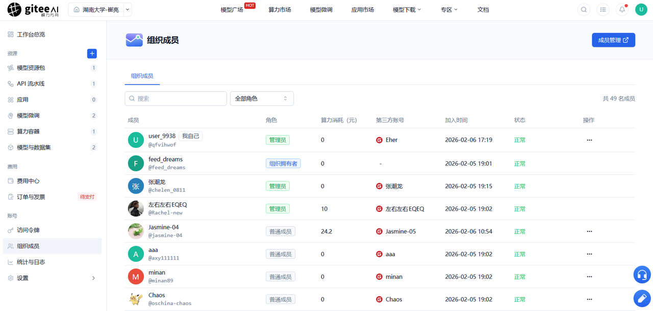Open 访问令牌 in the sidebar
This screenshot has width=653, height=311.
tap(53, 230)
